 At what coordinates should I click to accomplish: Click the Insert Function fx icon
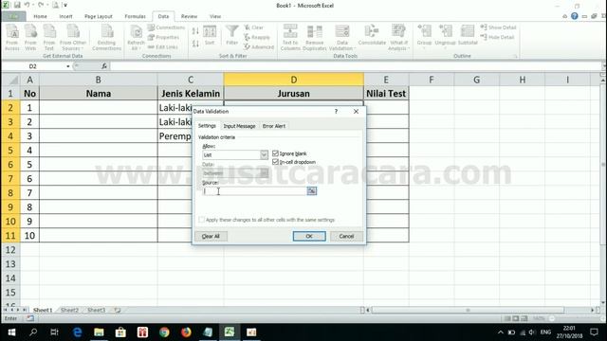pos(104,66)
